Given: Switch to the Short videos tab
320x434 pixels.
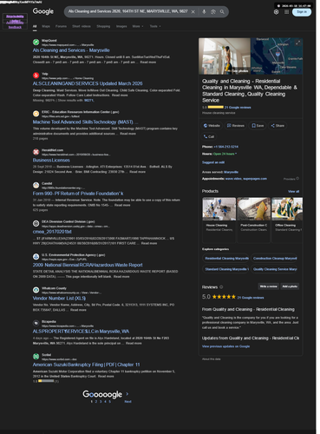Looking at the screenshot, I should coord(82,26).
